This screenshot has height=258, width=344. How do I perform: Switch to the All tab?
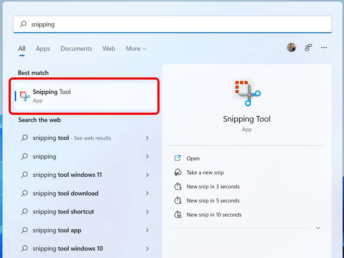pyautogui.click(x=22, y=49)
